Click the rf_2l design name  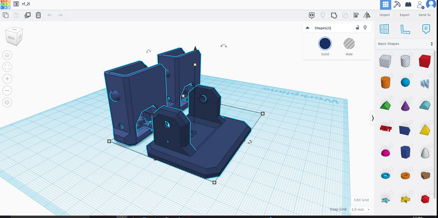coord(26,4)
